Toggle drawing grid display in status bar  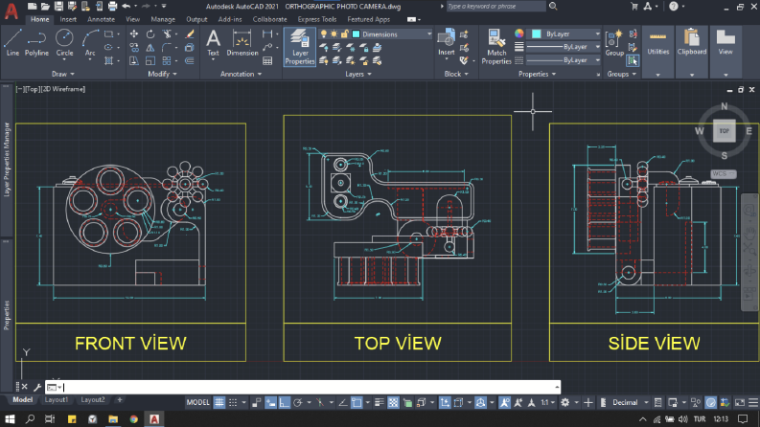[219, 402]
